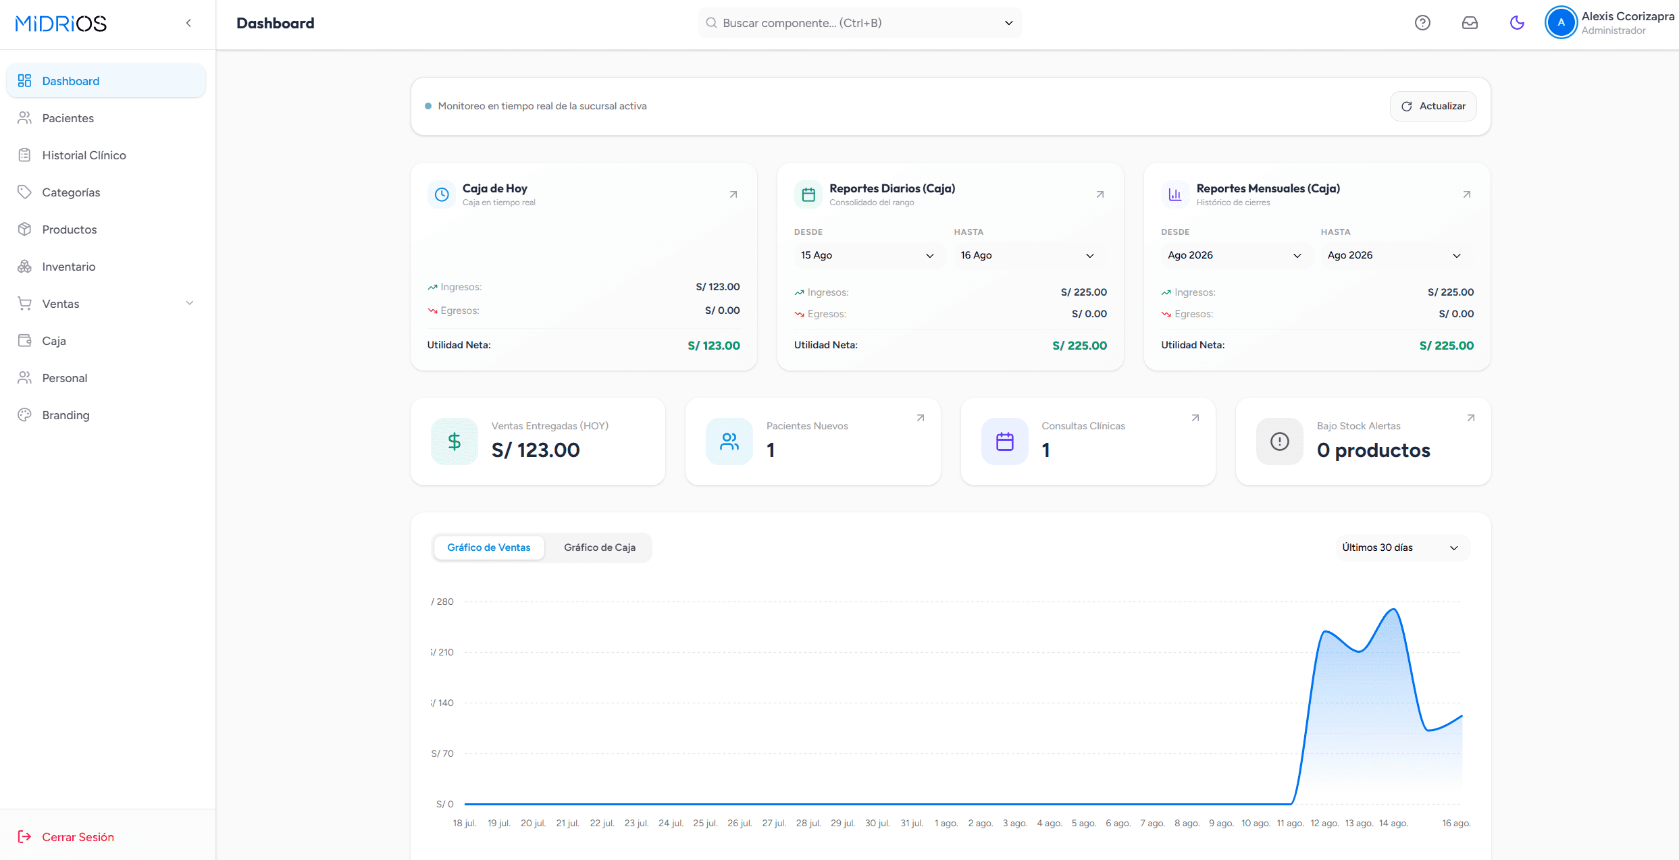
Task: Expand the Ventas submenu
Action: [x=106, y=304]
